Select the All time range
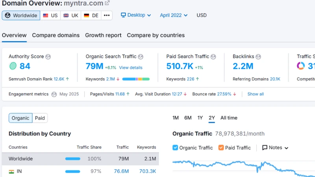This screenshot has width=315, height=177. tap(229, 118)
